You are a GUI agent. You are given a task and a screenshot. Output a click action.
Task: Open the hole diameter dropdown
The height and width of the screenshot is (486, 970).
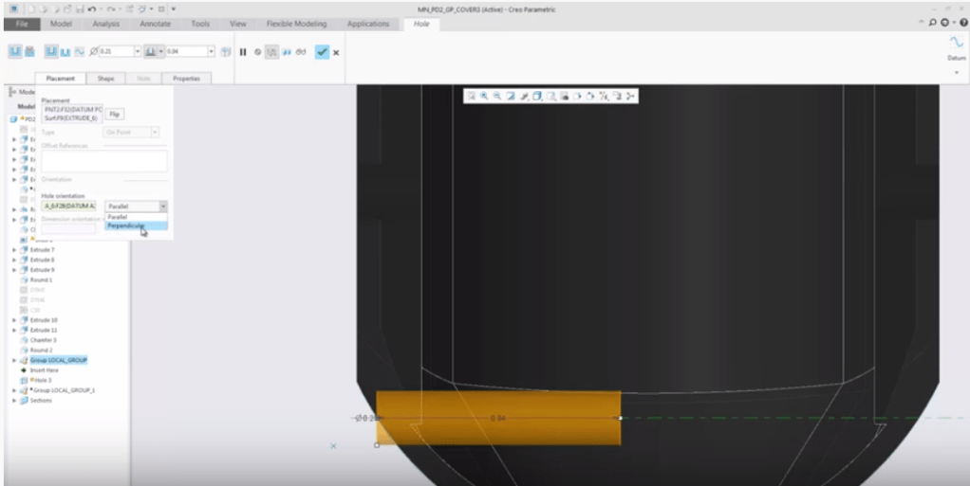click(x=137, y=51)
